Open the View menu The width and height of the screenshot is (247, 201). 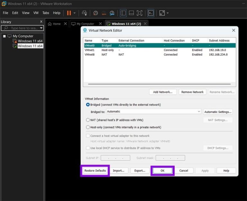26,13
